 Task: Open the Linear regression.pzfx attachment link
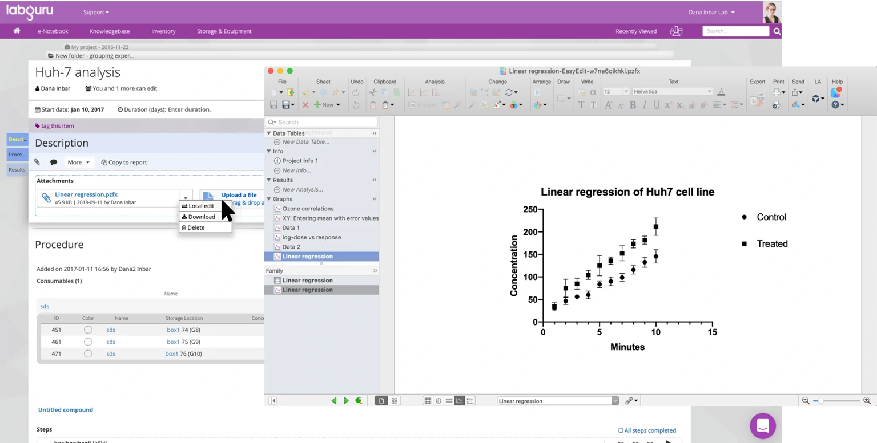86,194
